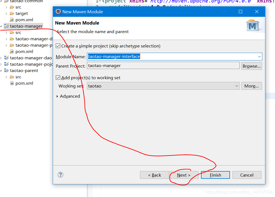
Task: Click src folder icon under taotao-parent
Action: pyautogui.click(x=12, y=77)
